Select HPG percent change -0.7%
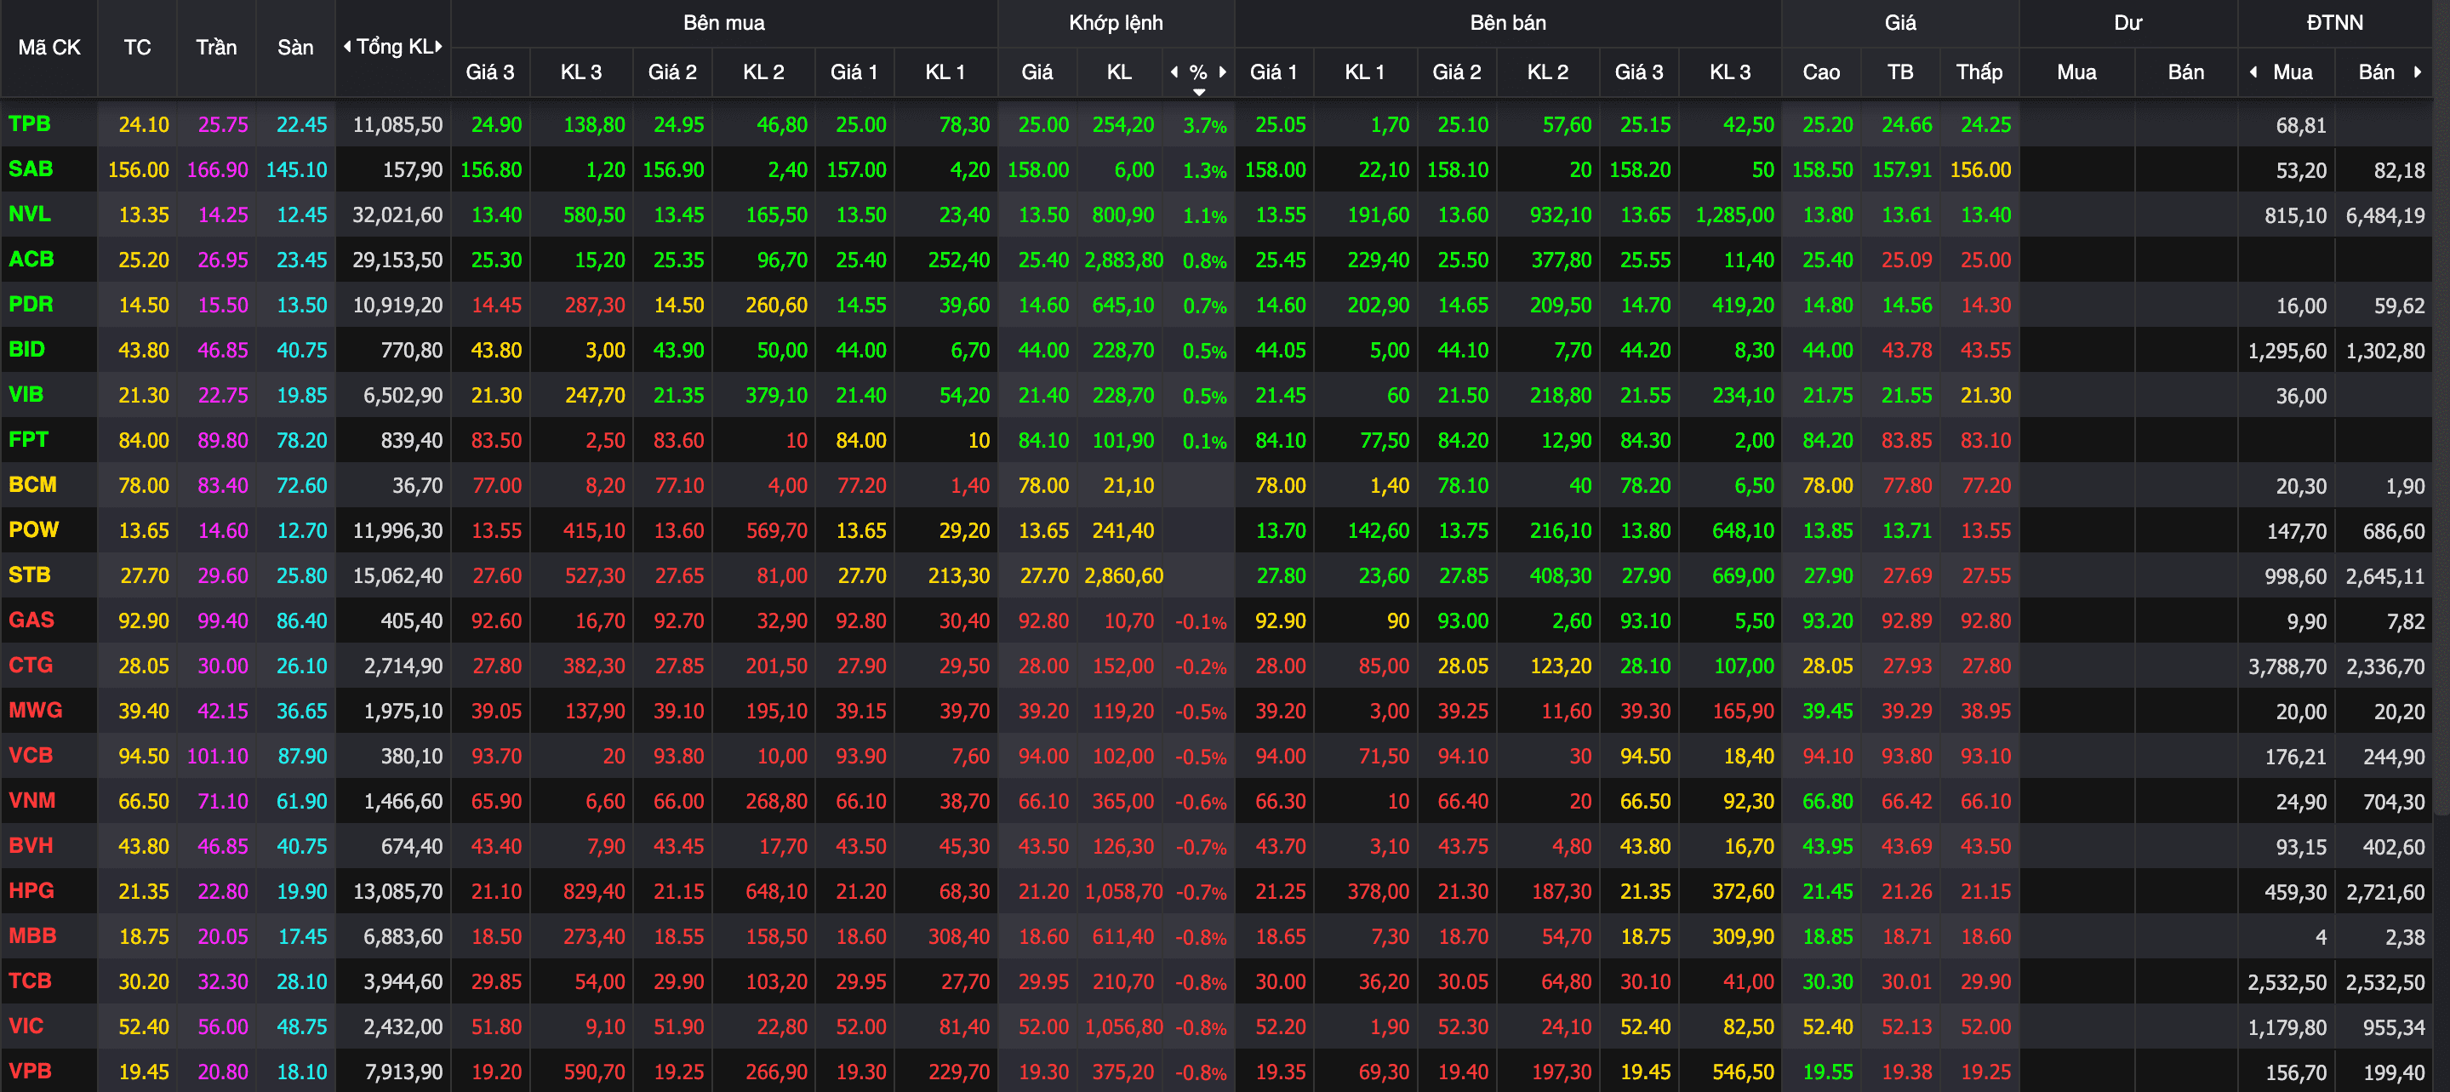Viewport: 2450px width, 1092px height. 1200,892
